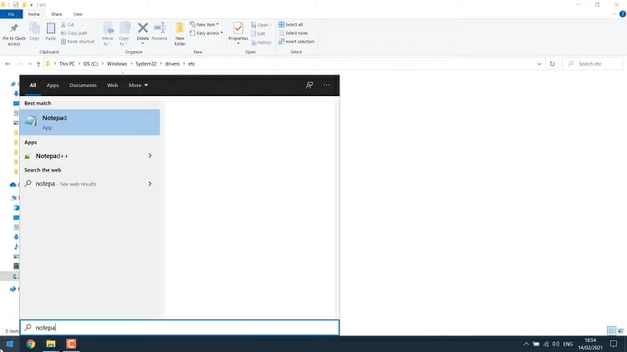Click Pin to Quick access
This screenshot has width=627, height=352.
(14, 34)
